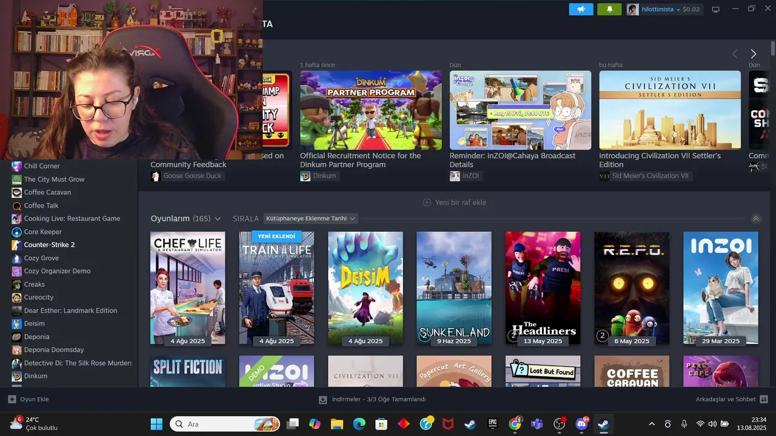Click the Dinkum game icon in sidebar

tap(17, 376)
